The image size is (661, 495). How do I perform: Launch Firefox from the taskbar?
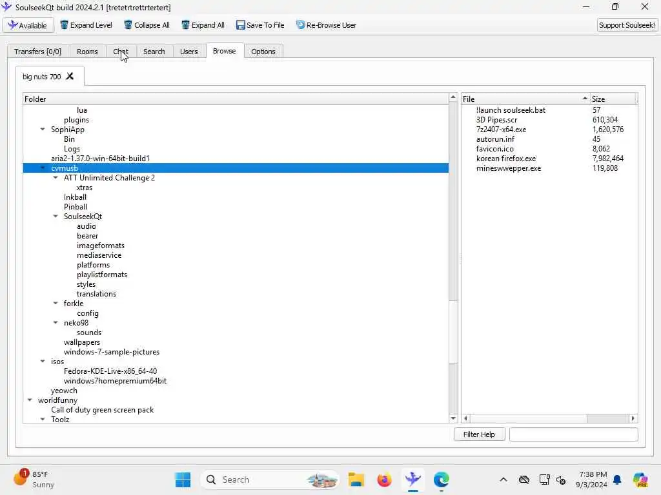(384, 480)
